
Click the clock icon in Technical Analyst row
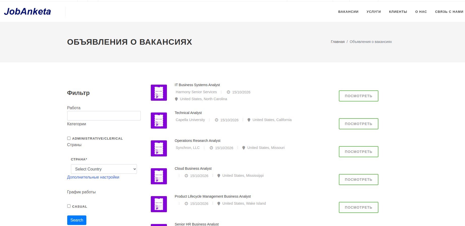(217, 120)
